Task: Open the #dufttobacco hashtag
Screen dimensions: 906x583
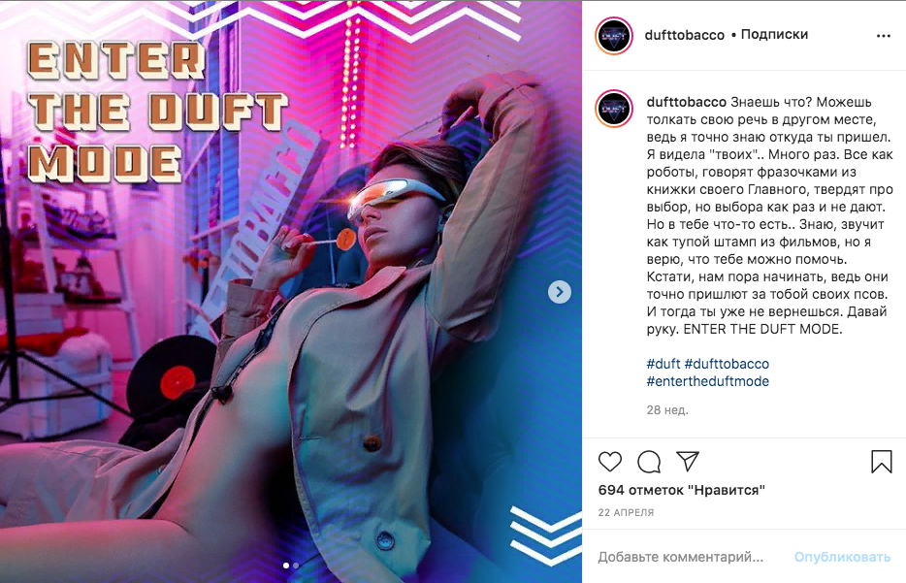Action: pos(727,364)
